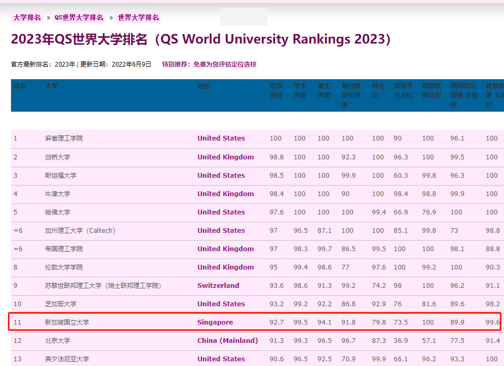Viewport: 504px width, 366px height.
Task: Open the China (Mainland) region link
Action: point(228,341)
